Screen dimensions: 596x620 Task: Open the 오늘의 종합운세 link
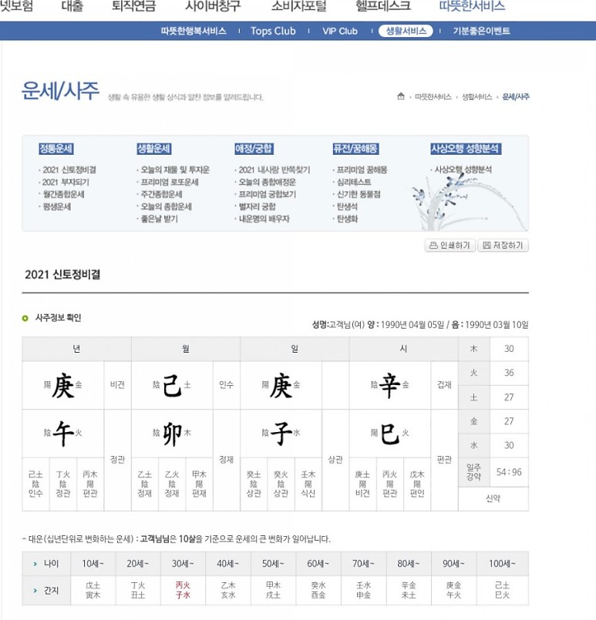pyautogui.click(x=167, y=207)
